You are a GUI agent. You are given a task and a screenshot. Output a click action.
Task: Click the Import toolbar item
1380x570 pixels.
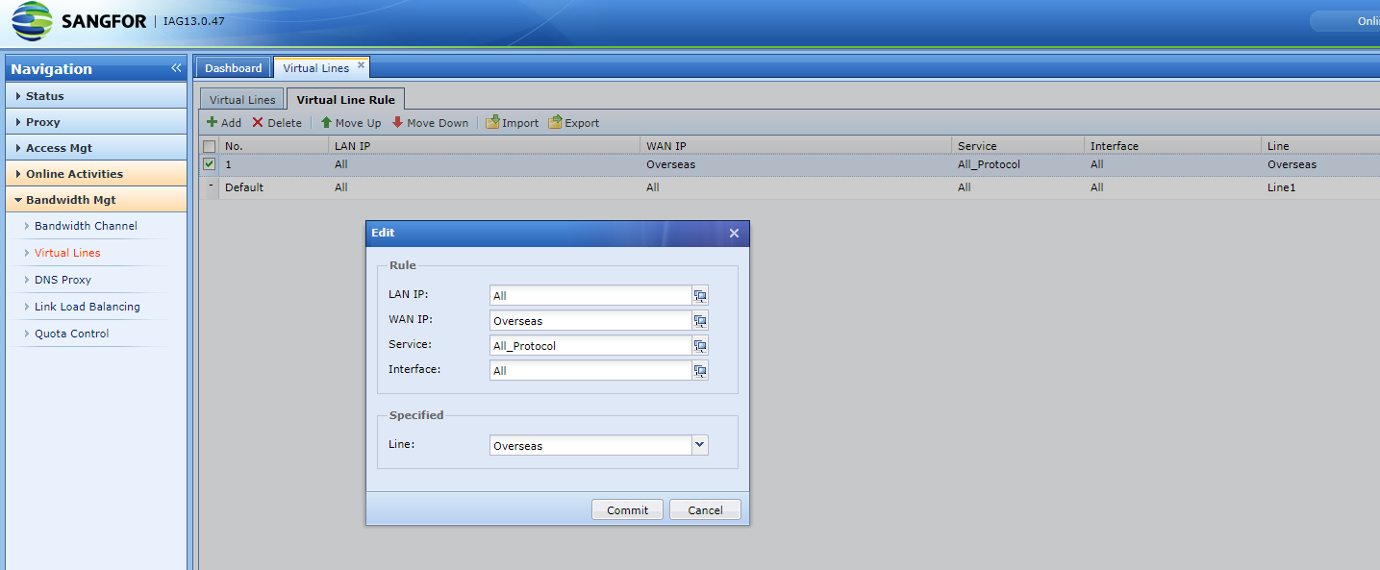click(512, 122)
